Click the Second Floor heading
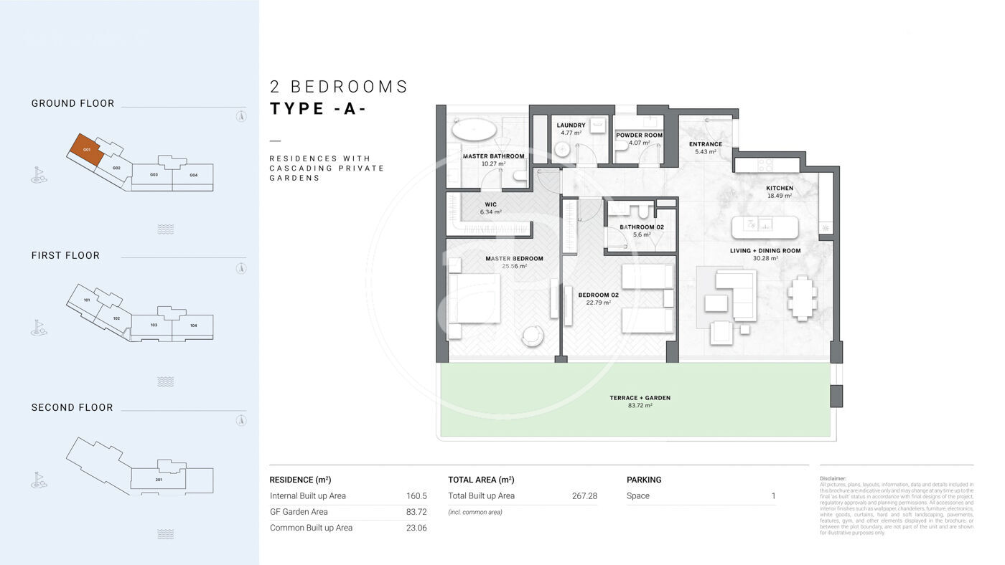The width and height of the screenshot is (1005, 565). click(72, 407)
